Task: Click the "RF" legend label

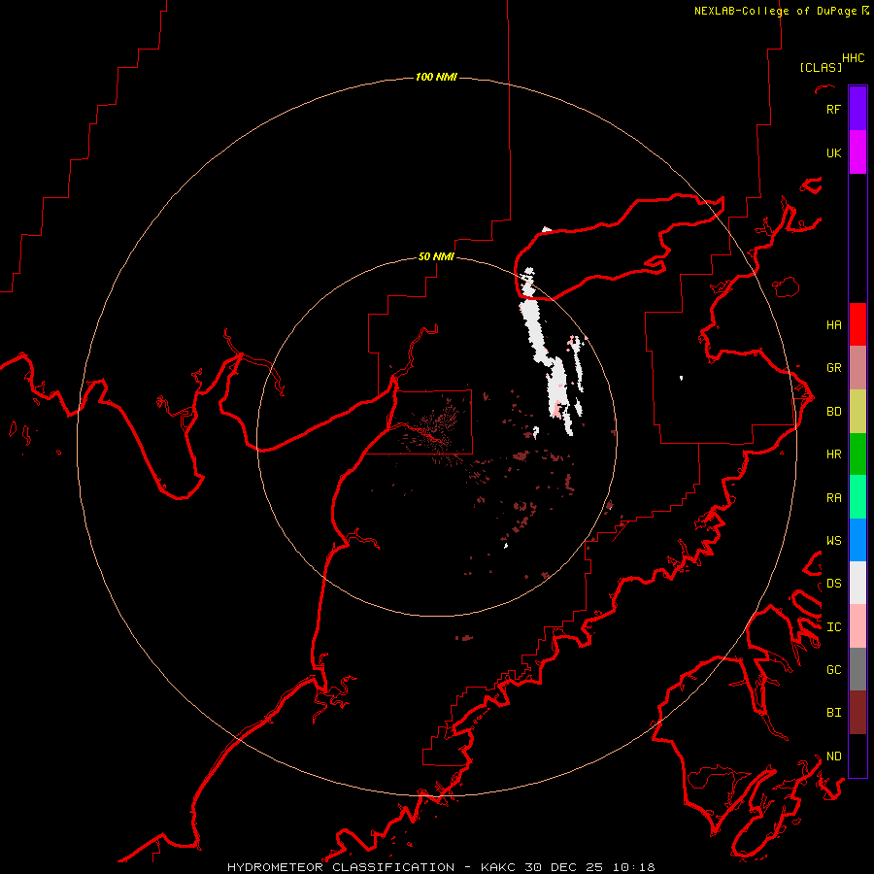Action: (833, 109)
